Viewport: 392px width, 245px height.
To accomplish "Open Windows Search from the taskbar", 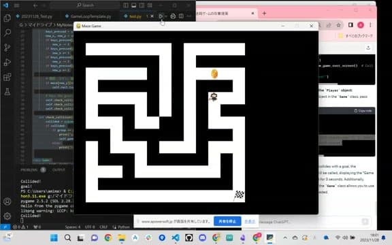I will coord(67,238).
